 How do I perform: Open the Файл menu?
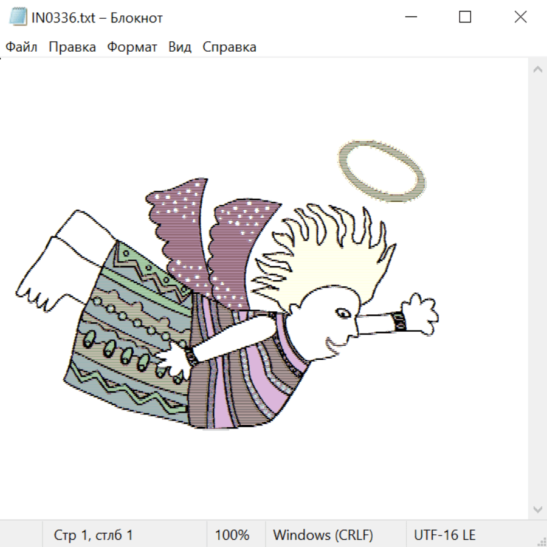point(21,47)
